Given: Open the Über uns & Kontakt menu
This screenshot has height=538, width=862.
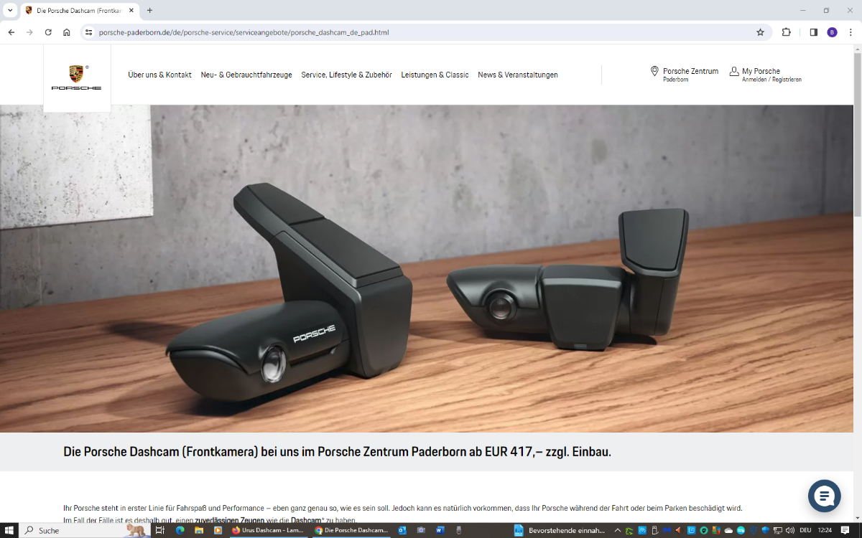Looking at the screenshot, I should click(x=159, y=75).
